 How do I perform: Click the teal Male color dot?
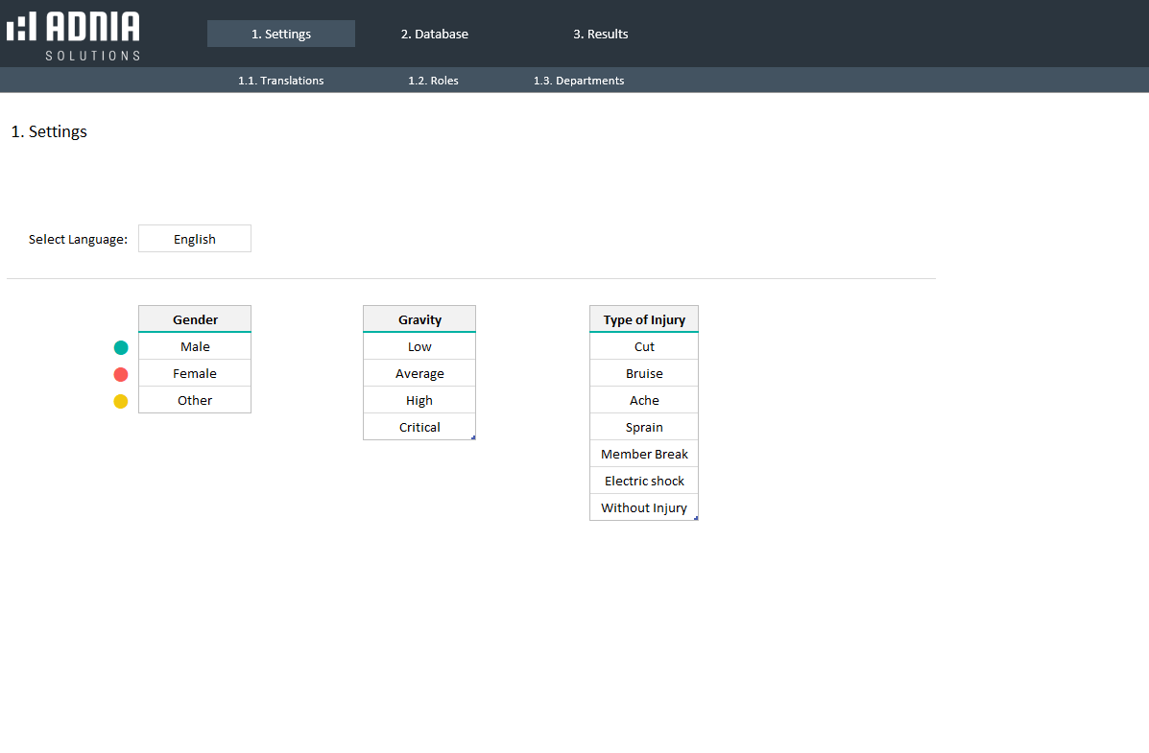click(121, 347)
